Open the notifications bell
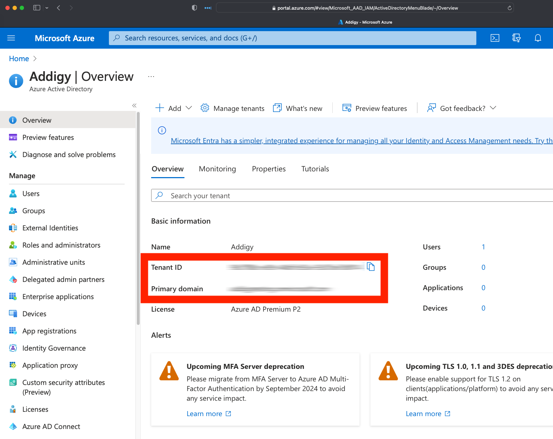 [x=538, y=38]
